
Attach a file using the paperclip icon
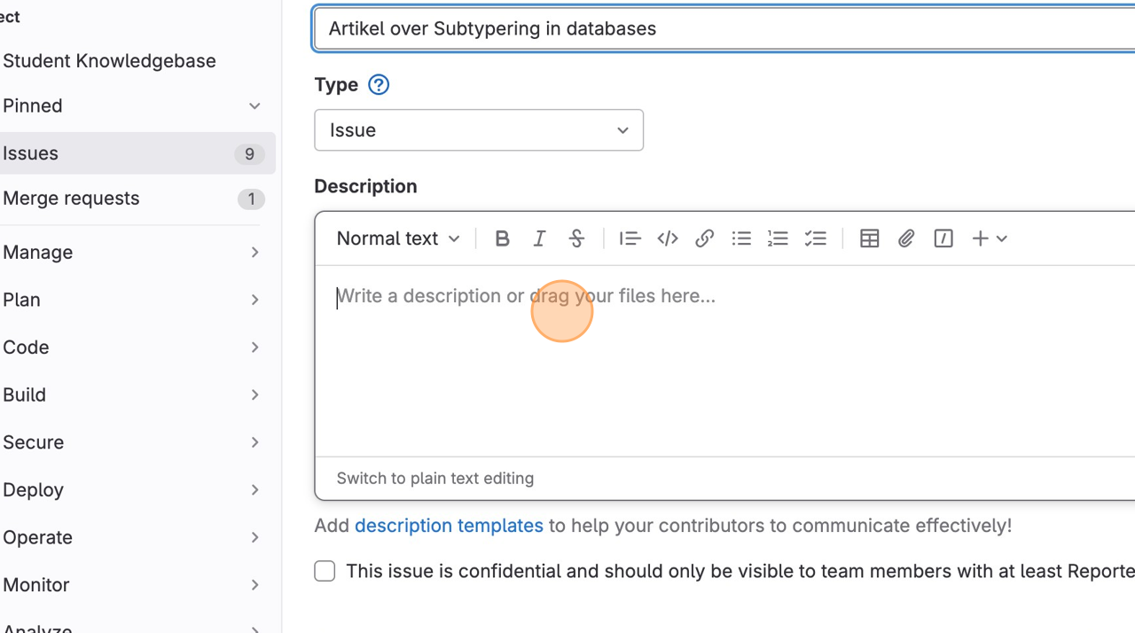906,238
